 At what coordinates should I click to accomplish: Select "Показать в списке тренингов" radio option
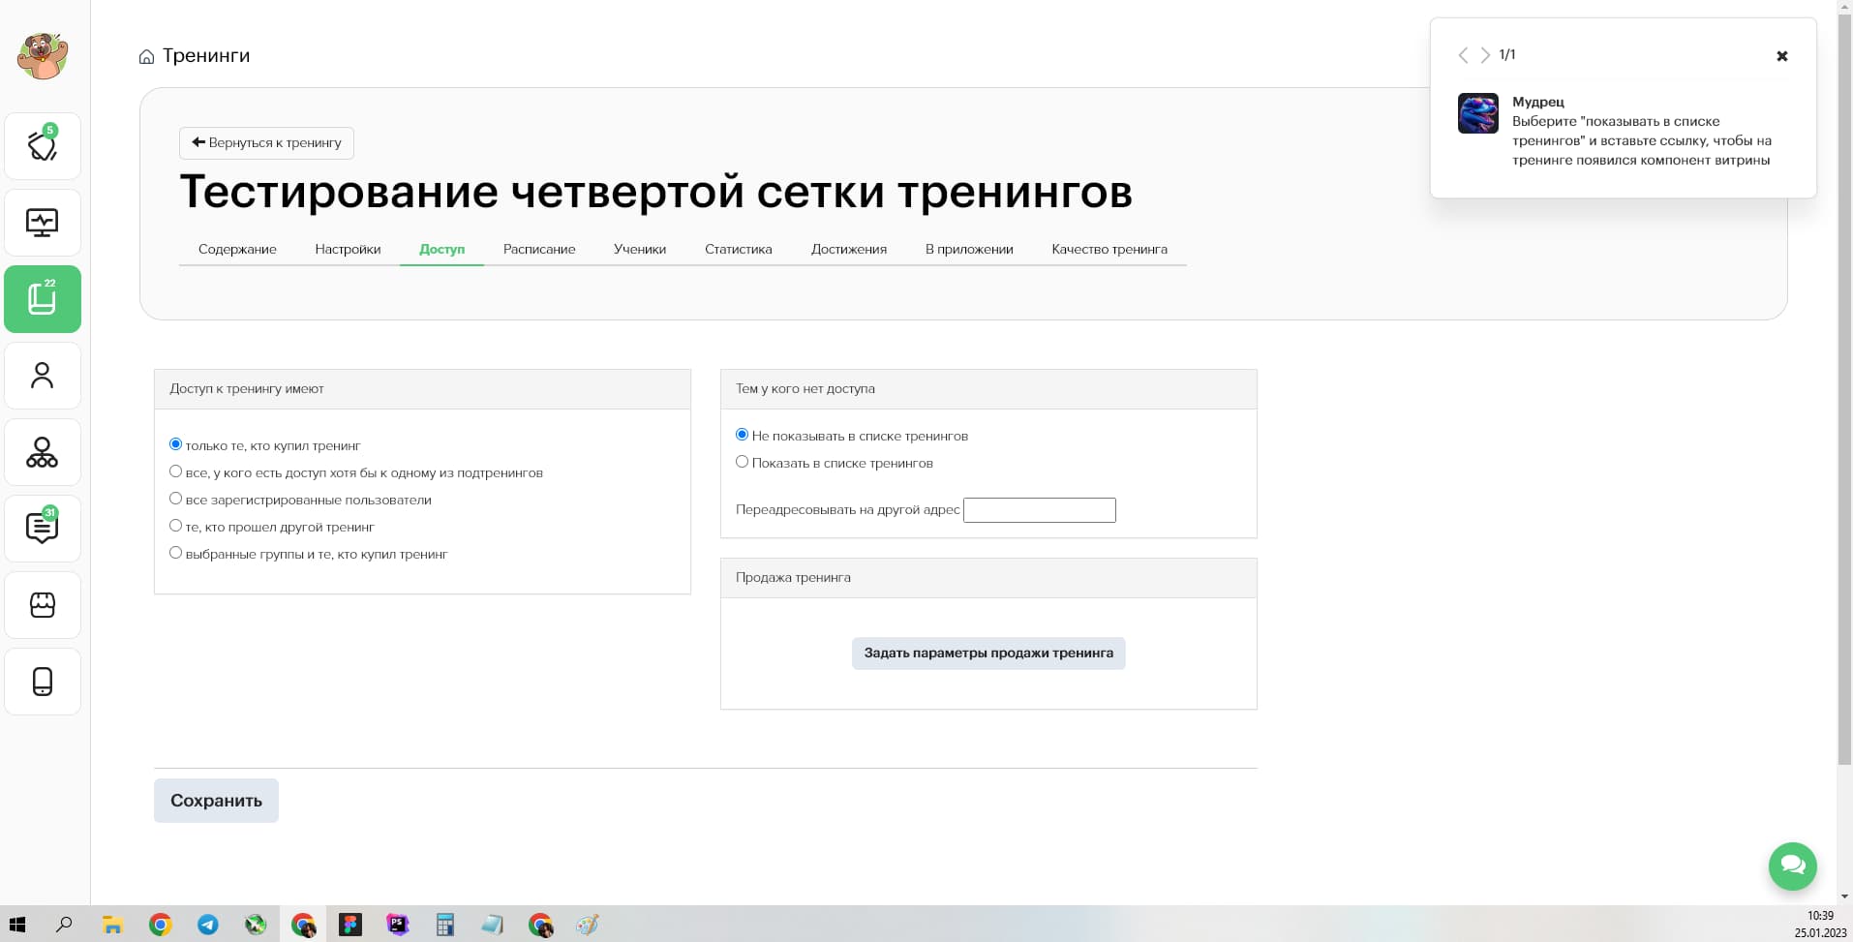coord(743,462)
